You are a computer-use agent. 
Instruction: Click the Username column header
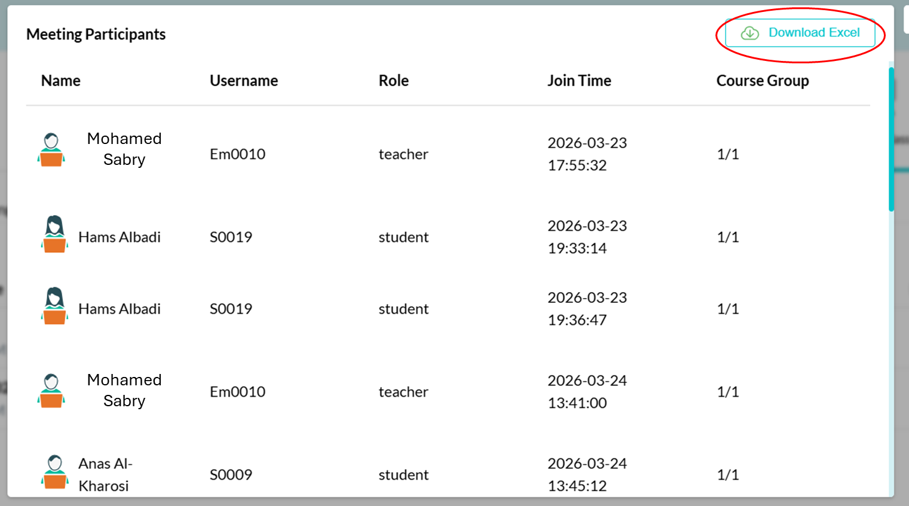244,81
